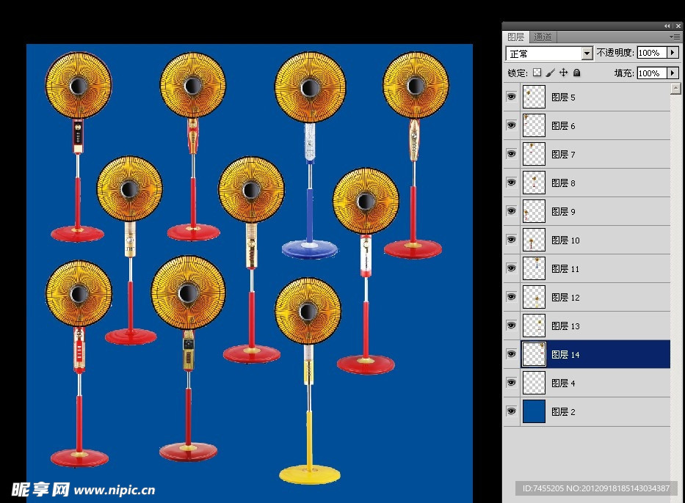The height and width of the screenshot is (503, 685).
Task: Select the 图层 2 blue fill thumbnail
Action: (x=534, y=411)
